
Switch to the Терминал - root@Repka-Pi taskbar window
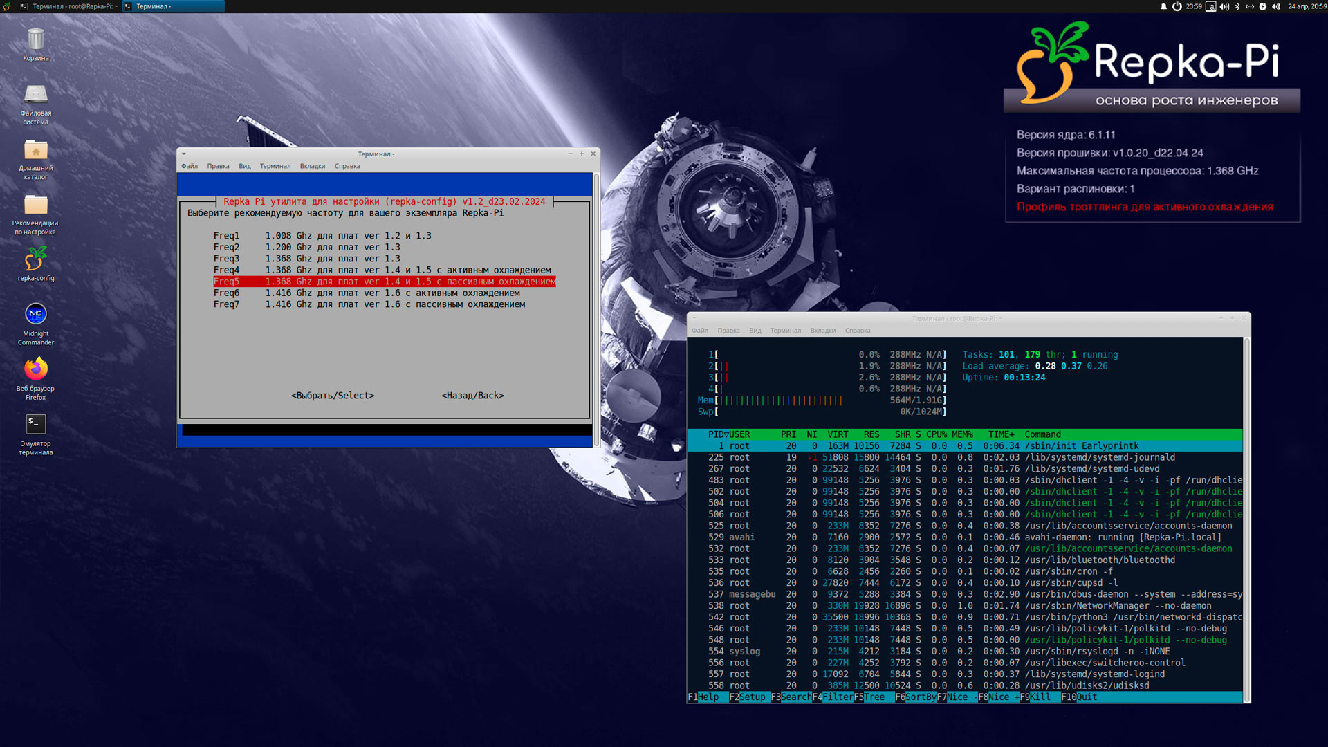point(68,6)
